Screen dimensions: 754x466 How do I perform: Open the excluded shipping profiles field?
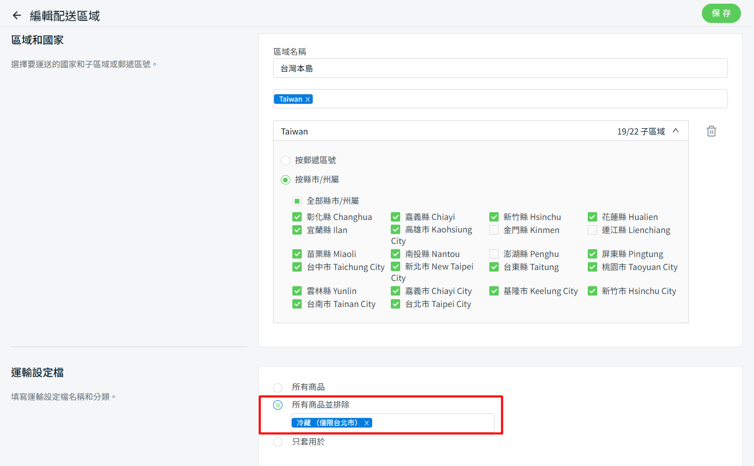coord(432,423)
